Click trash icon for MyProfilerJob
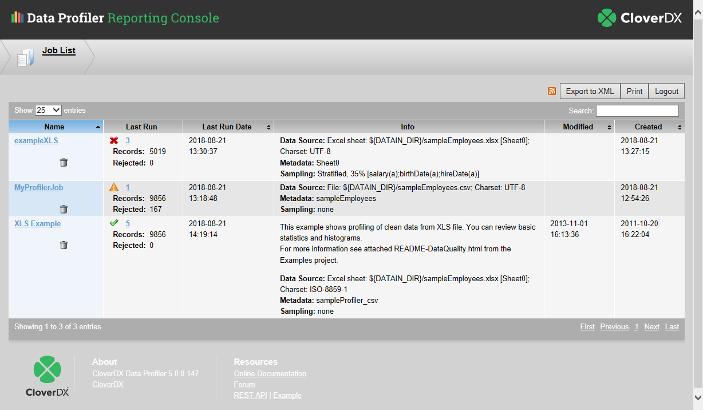703x410 pixels. 64,209
